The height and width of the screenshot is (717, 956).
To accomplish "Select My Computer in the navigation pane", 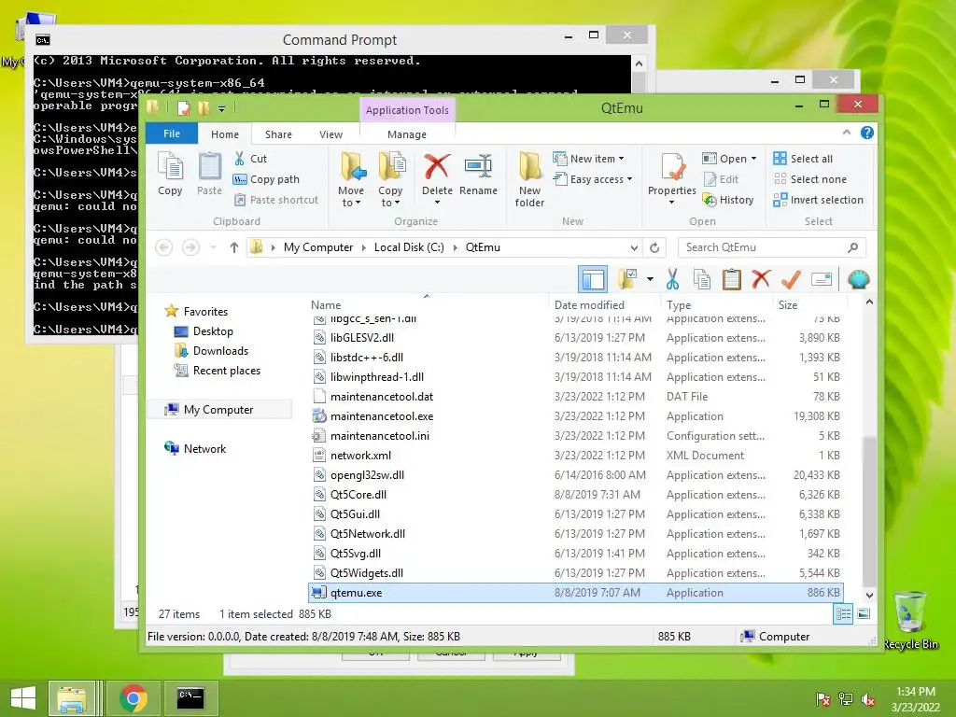I will [218, 410].
